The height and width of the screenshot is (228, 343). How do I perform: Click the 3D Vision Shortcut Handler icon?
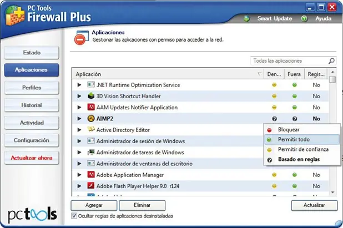91,96
